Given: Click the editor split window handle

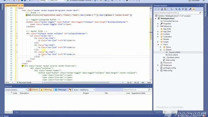Looking at the screenshot, I should click(151, 8).
